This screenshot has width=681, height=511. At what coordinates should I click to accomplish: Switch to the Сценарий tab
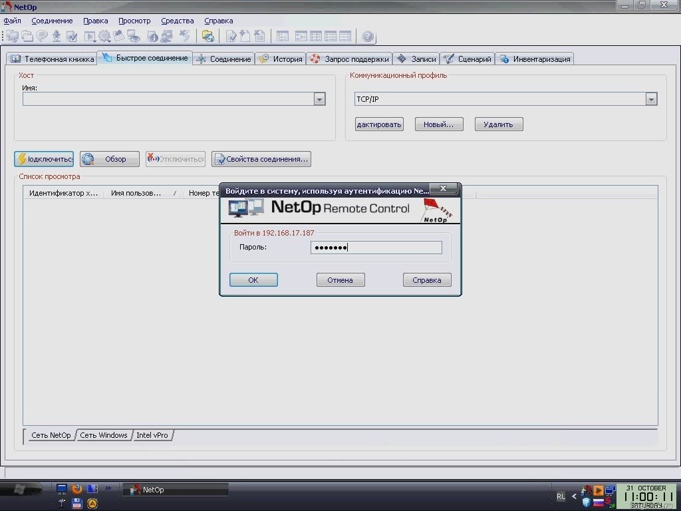pos(468,59)
